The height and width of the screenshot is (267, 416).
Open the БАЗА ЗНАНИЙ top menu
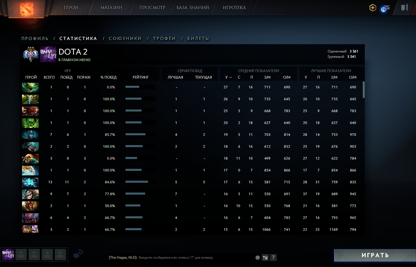(x=193, y=8)
